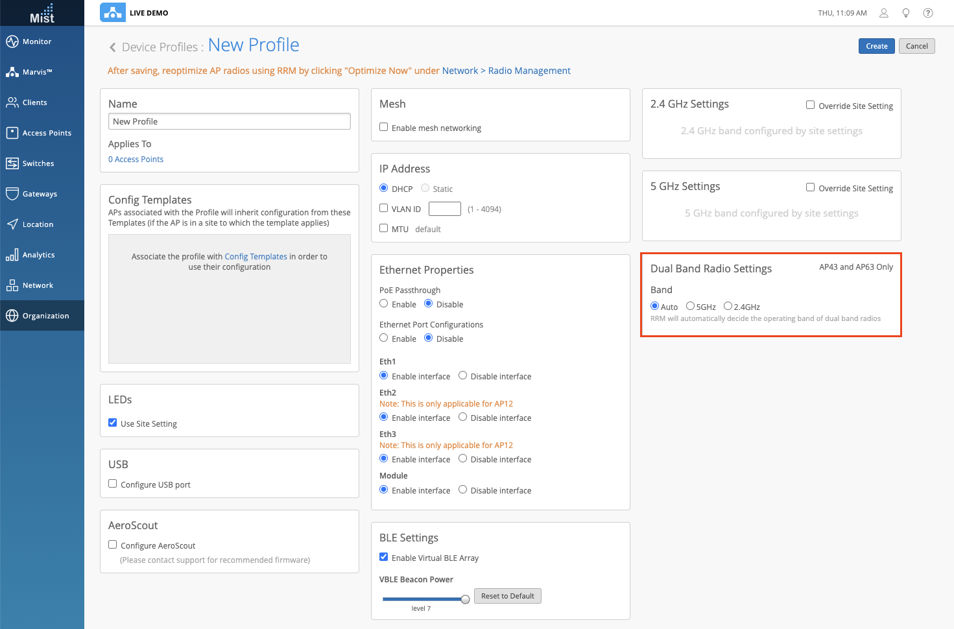Select the 5GHz band radio button
The width and height of the screenshot is (954, 629).
point(691,306)
